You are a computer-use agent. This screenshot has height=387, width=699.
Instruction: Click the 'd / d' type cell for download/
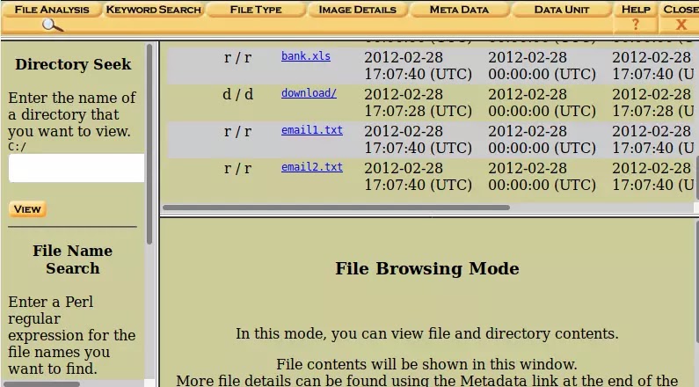point(237,94)
